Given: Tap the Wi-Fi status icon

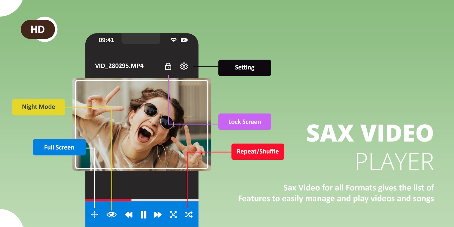Looking at the screenshot, I should coord(173,40).
